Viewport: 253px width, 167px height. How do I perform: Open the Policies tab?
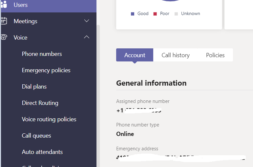tap(215, 55)
